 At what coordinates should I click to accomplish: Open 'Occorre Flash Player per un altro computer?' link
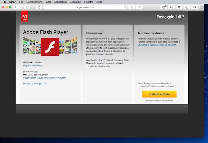pyautogui.click(x=44, y=78)
